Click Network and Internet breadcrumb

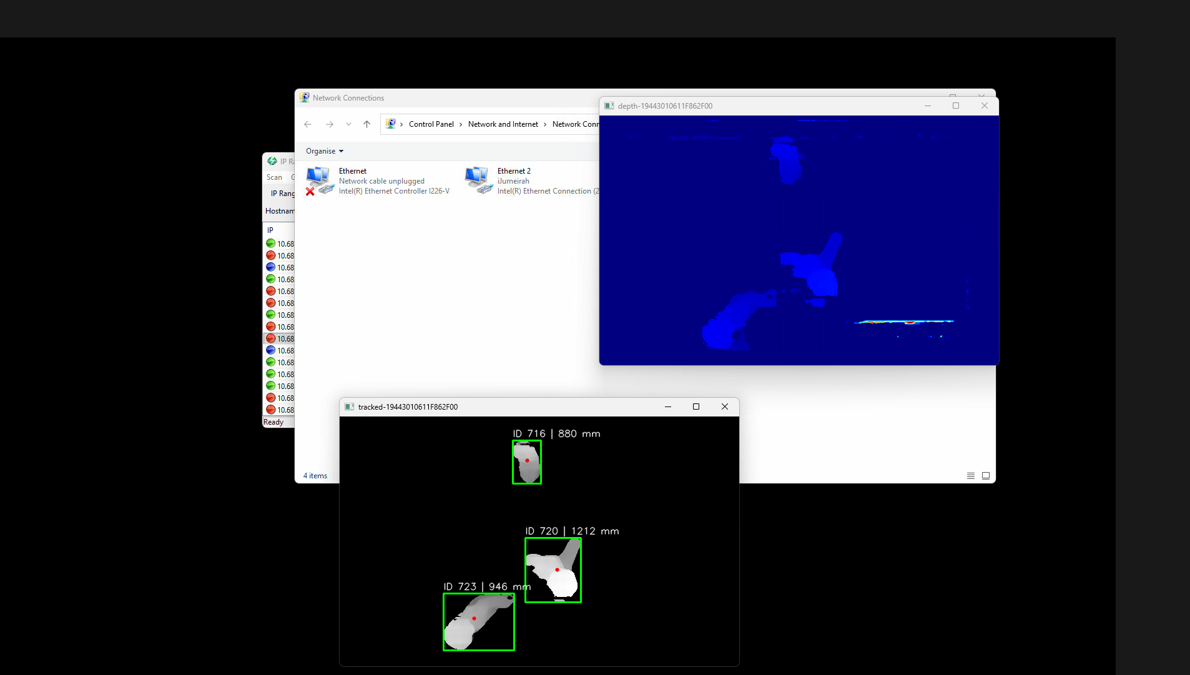coord(503,124)
